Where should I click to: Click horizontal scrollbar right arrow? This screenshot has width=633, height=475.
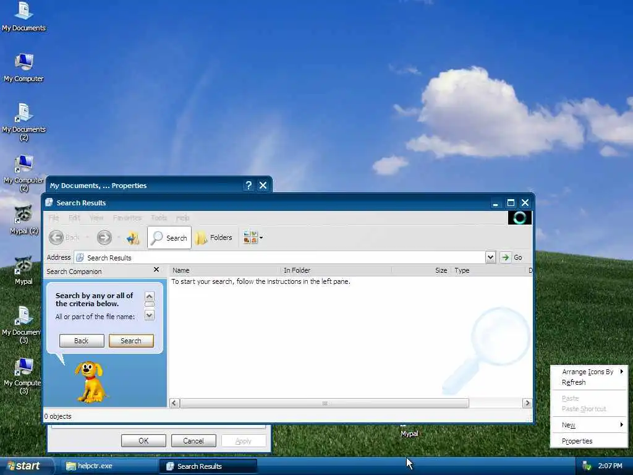click(527, 403)
